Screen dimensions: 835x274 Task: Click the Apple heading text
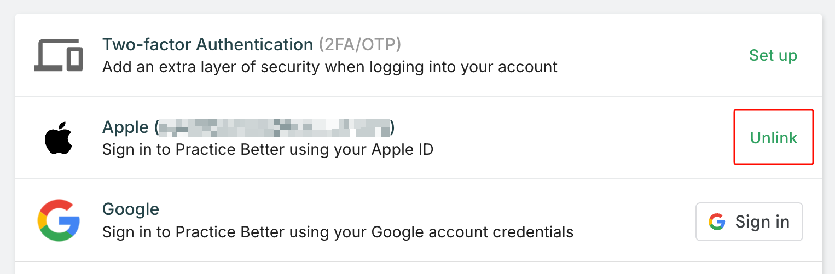(x=125, y=127)
